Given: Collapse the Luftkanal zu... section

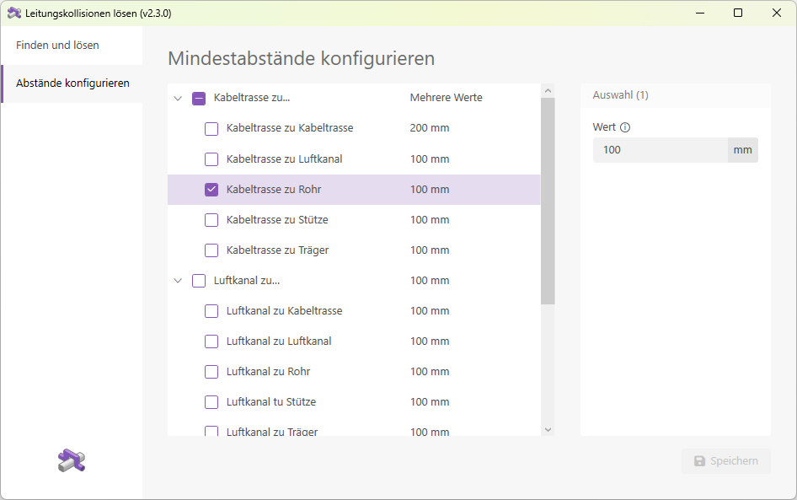Looking at the screenshot, I should [x=178, y=280].
